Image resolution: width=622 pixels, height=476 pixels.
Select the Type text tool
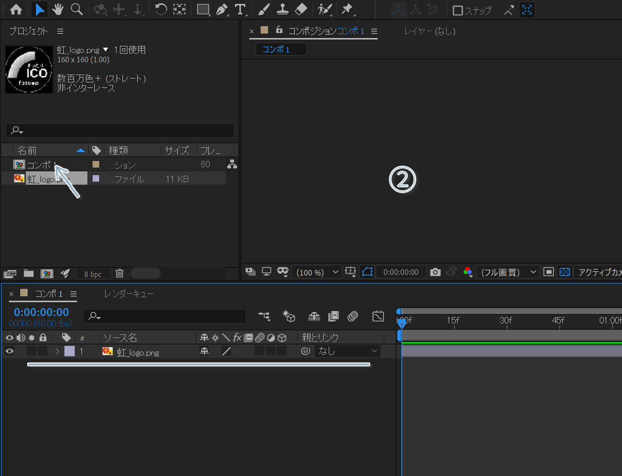(239, 9)
